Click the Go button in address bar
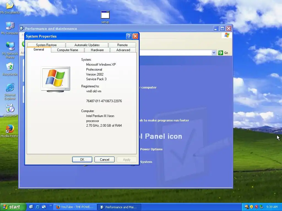Viewport: 282px width, 211px height. pos(223,53)
